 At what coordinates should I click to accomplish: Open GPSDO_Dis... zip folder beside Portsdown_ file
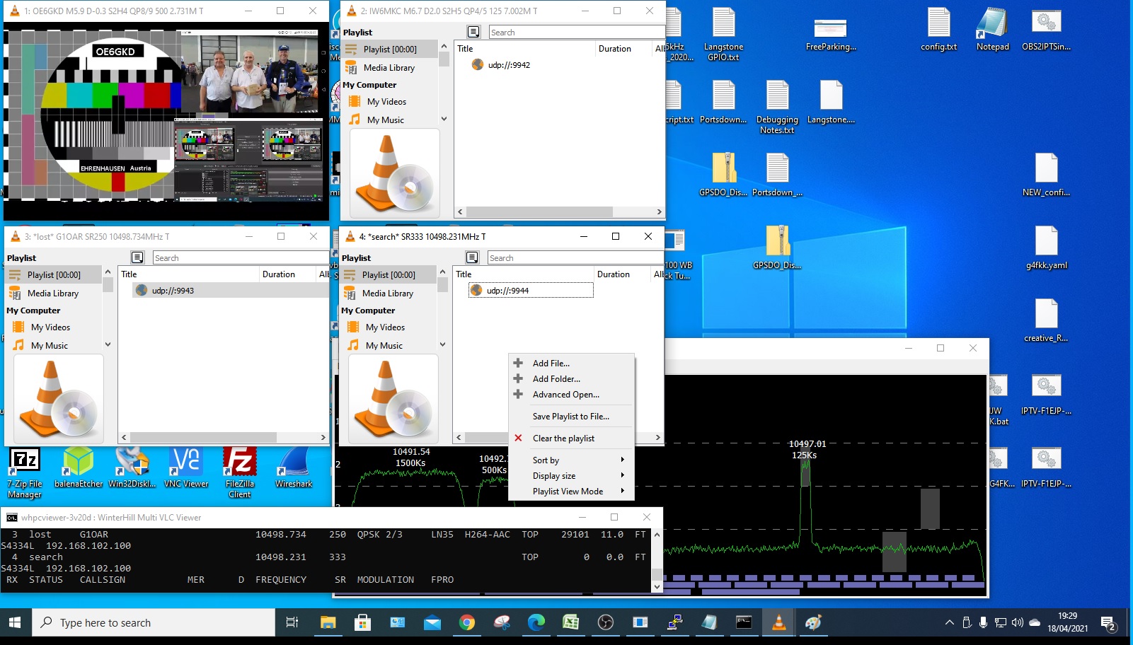[723, 175]
